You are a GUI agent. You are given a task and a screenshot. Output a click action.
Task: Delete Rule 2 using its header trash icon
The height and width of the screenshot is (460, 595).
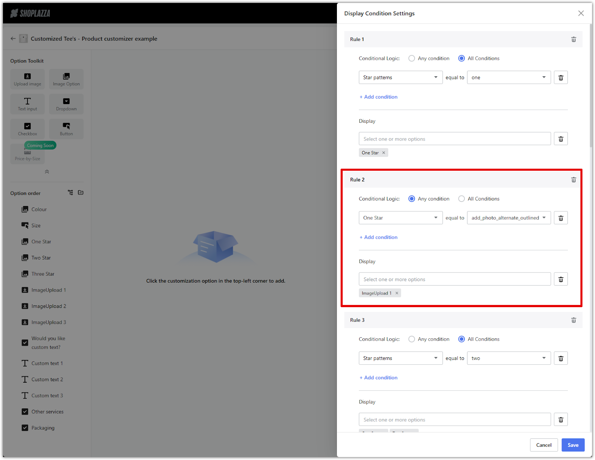(x=573, y=180)
